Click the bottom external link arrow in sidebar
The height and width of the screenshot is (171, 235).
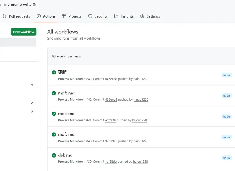pyautogui.click(x=32, y=112)
